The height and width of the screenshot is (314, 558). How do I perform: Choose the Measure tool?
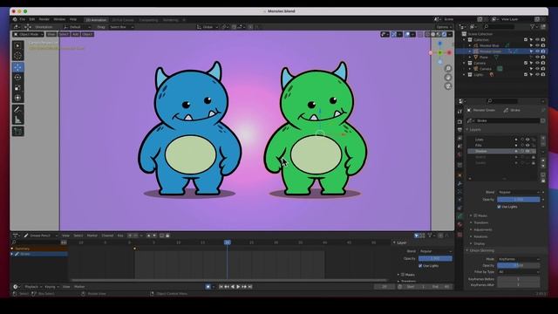pyautogui.click(x=17, y=120)
